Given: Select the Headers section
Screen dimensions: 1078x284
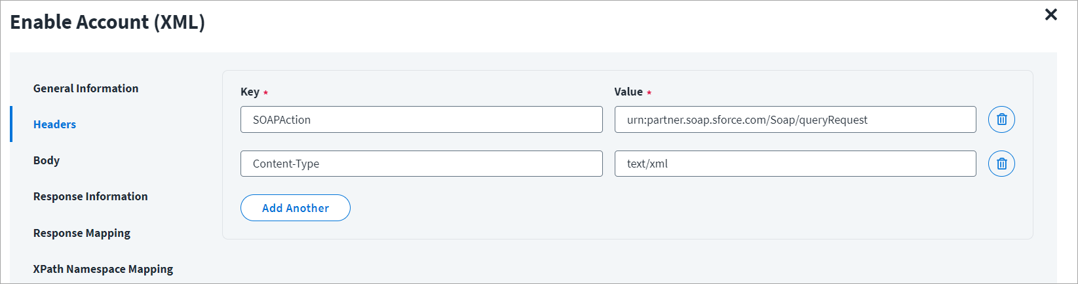Looking at the screenshot, I should coord(54,124).
